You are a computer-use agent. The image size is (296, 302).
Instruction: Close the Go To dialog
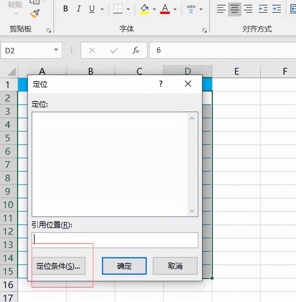(x=188, y=84)
